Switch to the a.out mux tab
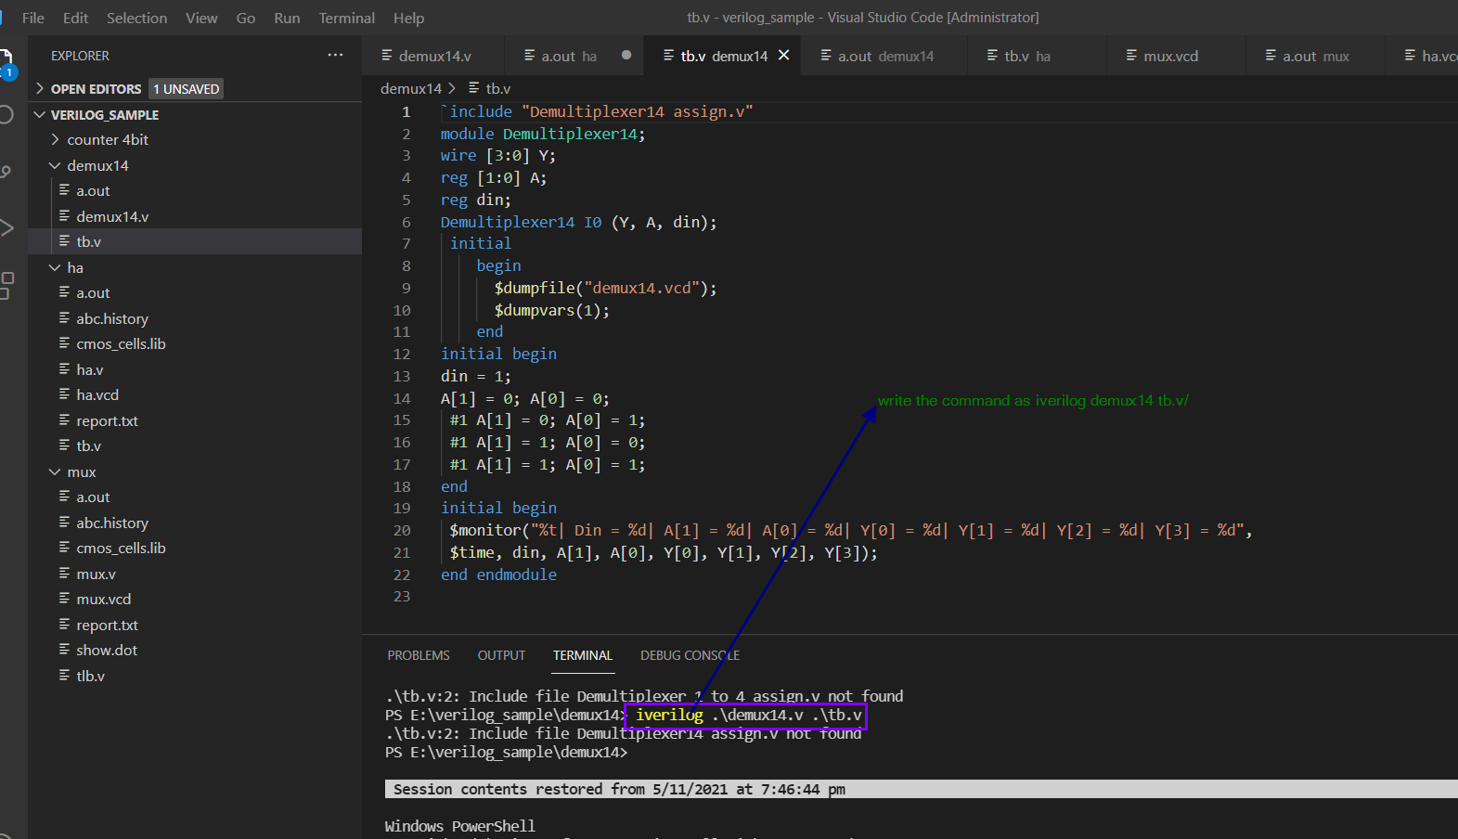 [x=1314, y=56]
